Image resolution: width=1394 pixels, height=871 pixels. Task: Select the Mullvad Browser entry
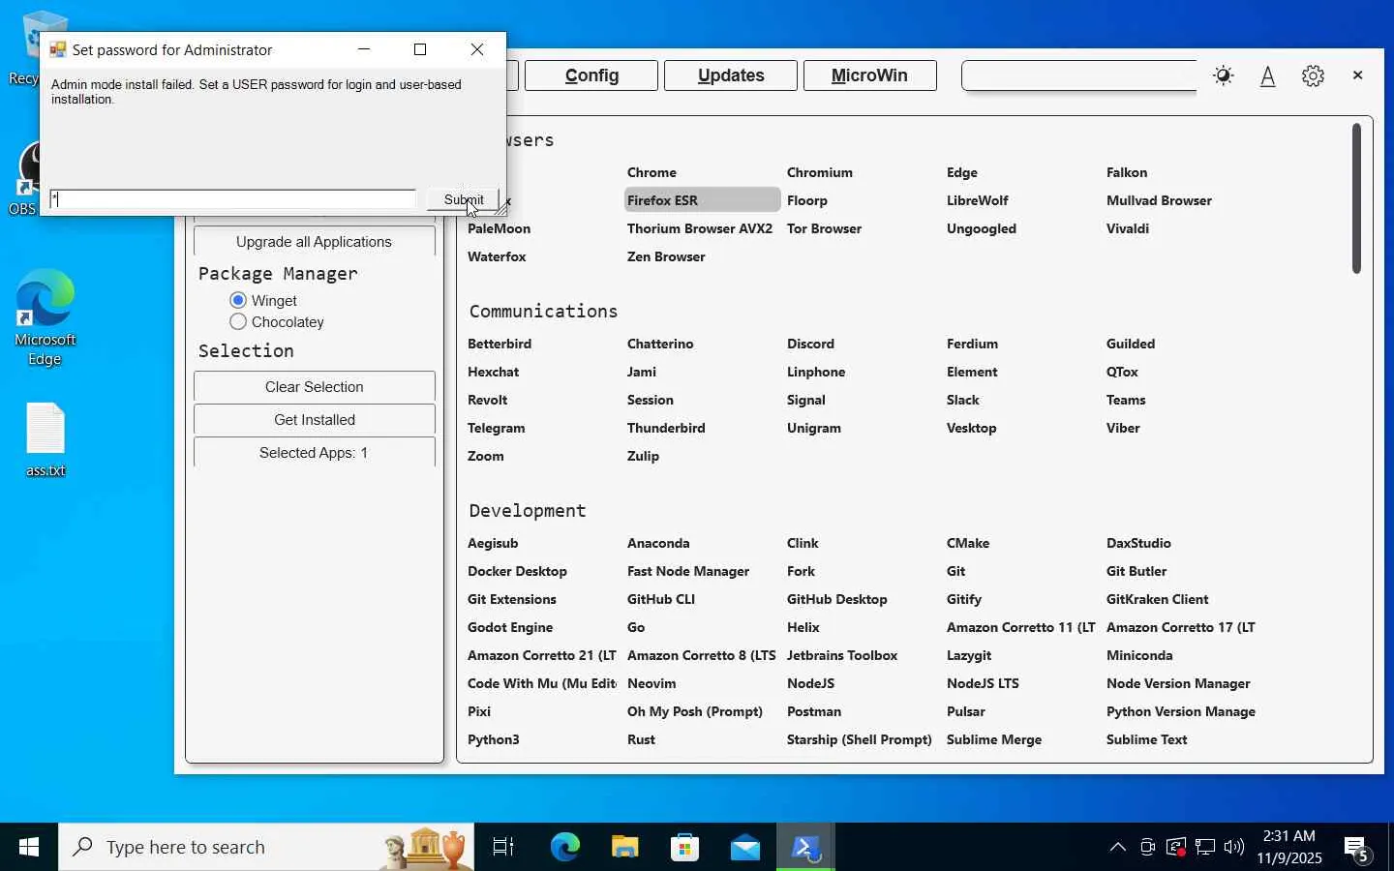(x=1159, y=200)
